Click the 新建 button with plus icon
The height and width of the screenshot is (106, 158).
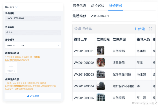(139, 29)
